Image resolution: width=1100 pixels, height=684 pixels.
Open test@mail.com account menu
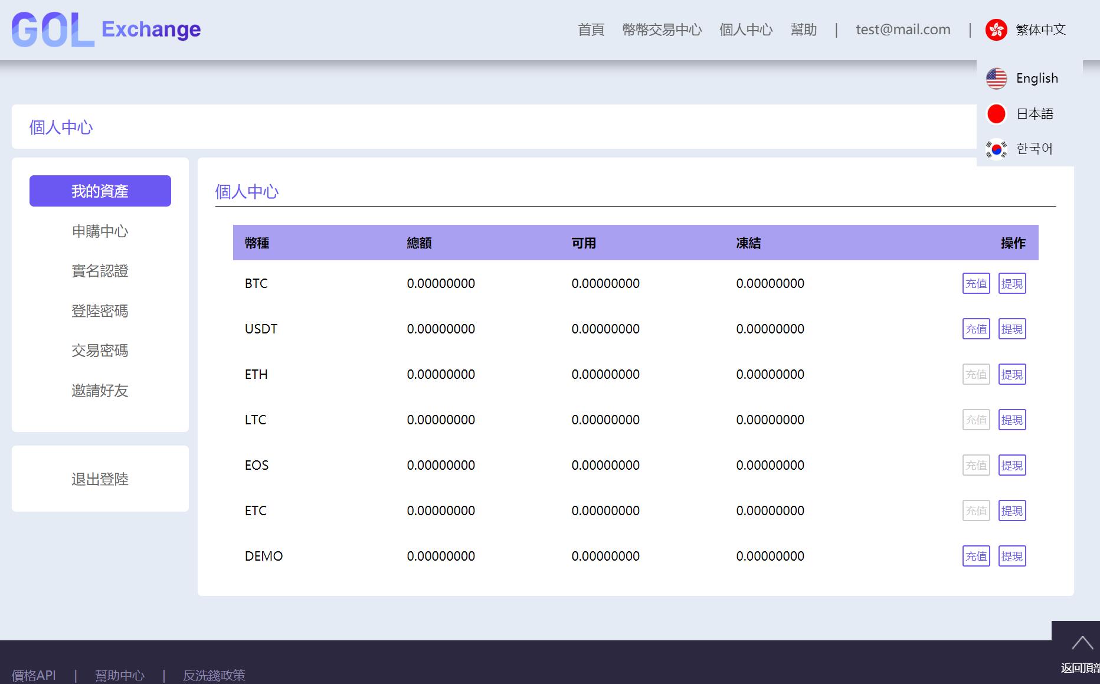(903, 30)
